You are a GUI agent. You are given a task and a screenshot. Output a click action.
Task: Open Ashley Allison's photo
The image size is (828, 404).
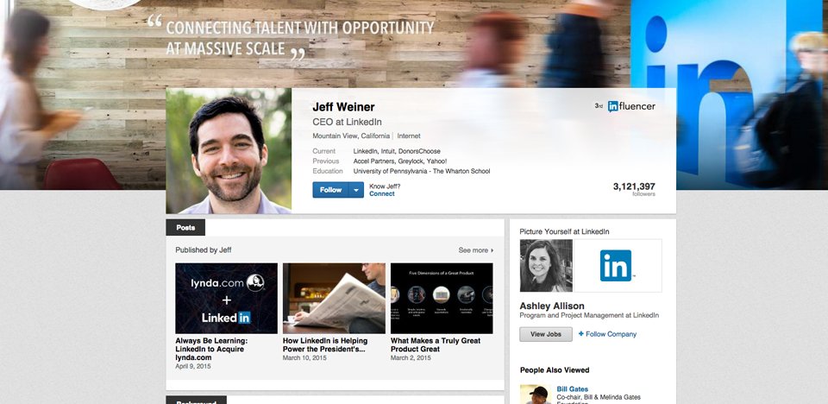(x=546, y=266)
